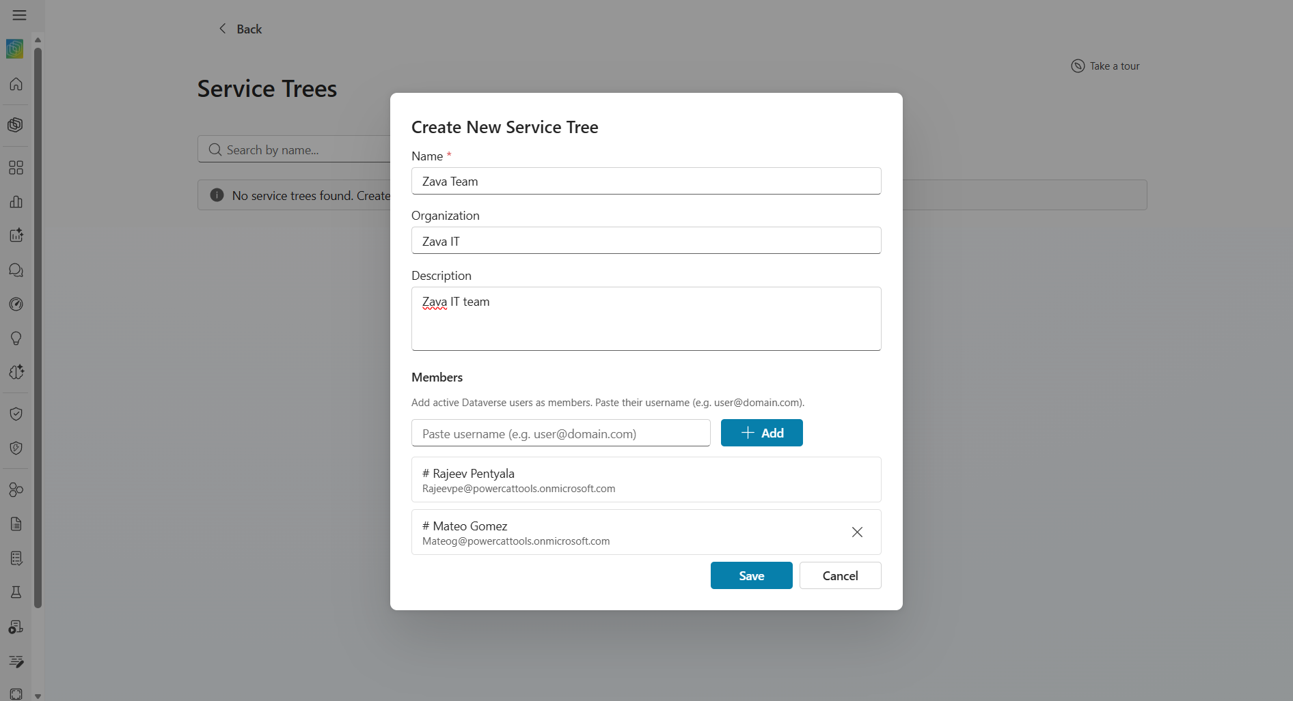The height and width of the screenshot is (701, 1293).
Task: Click Take a tour link
Action: [x=1106, y=66]
